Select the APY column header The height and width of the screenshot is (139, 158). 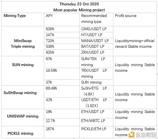pyautogui.click(x=62, y=19)
